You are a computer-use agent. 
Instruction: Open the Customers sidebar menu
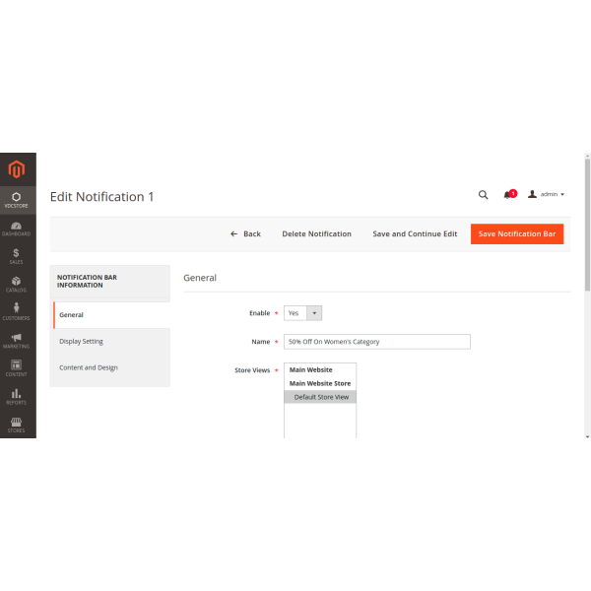coord(16,312)
